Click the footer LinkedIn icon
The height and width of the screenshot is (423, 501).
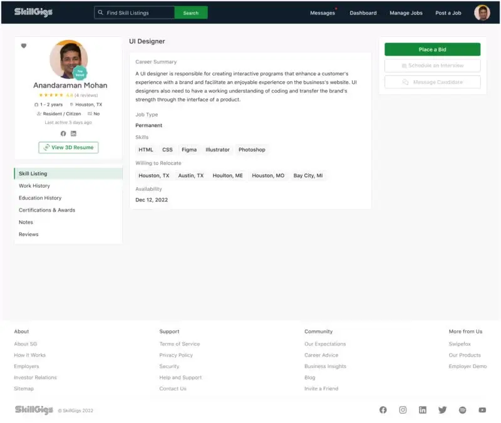[423, 410]
